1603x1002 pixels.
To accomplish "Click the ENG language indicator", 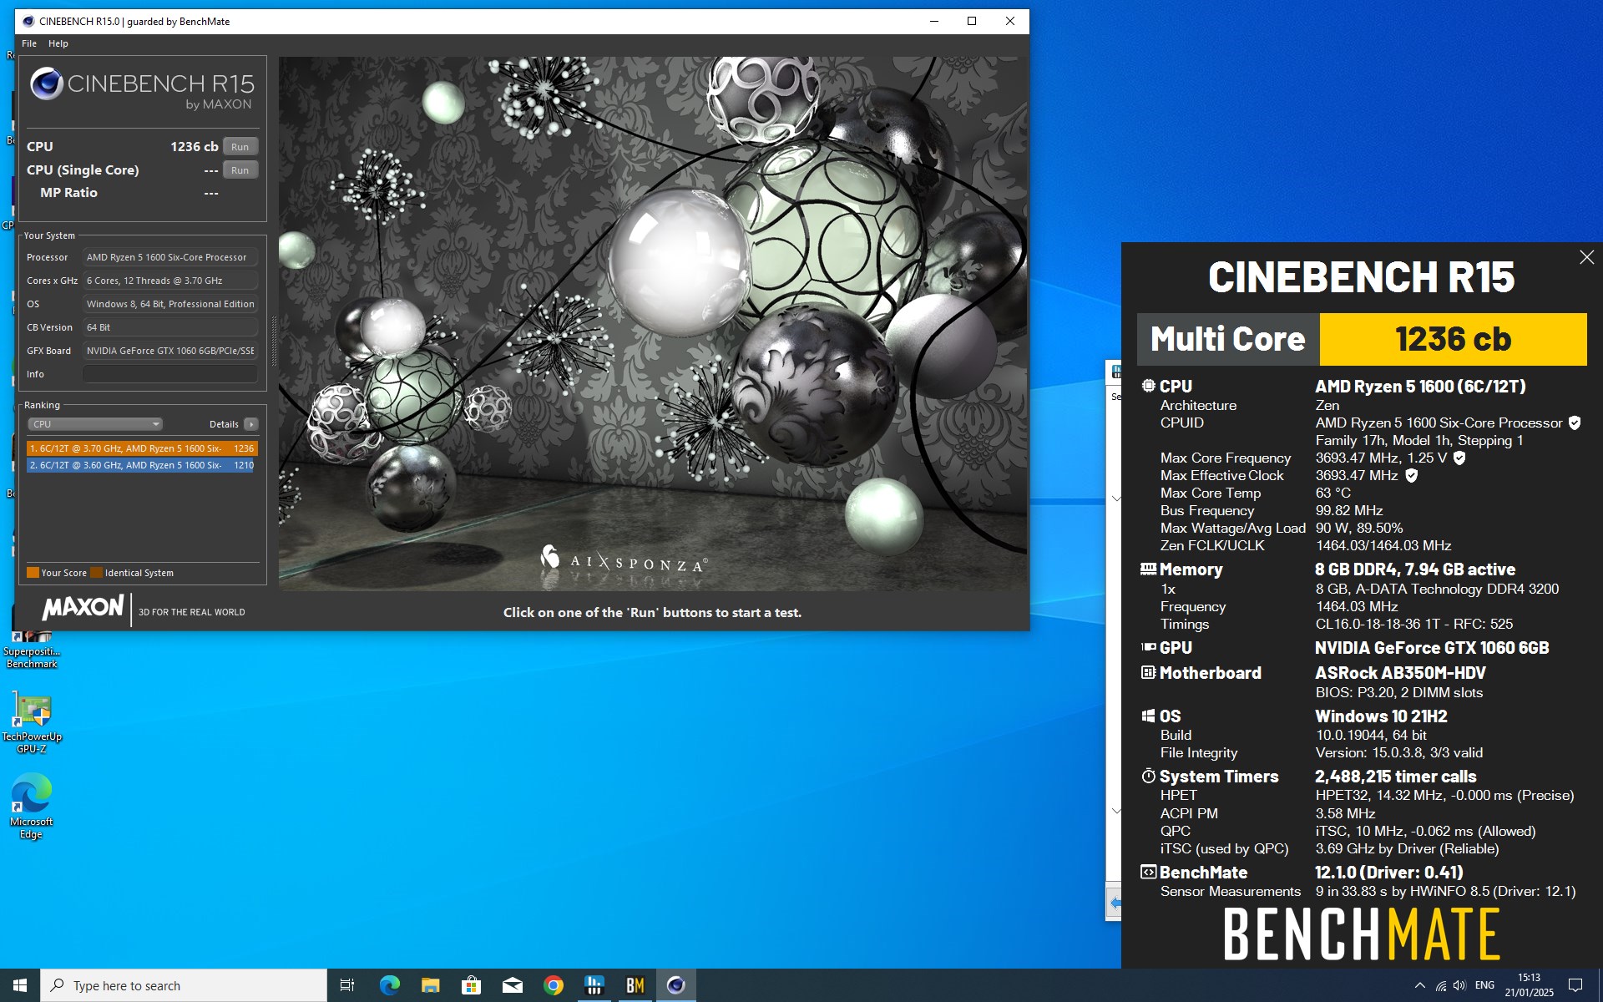I will point(1484,985).
